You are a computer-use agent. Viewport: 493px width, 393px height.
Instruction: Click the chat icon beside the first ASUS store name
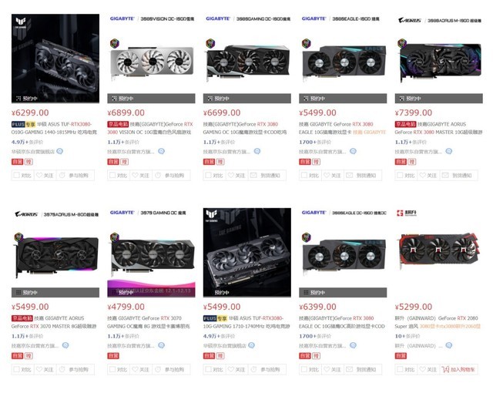(x=60, y=151)
